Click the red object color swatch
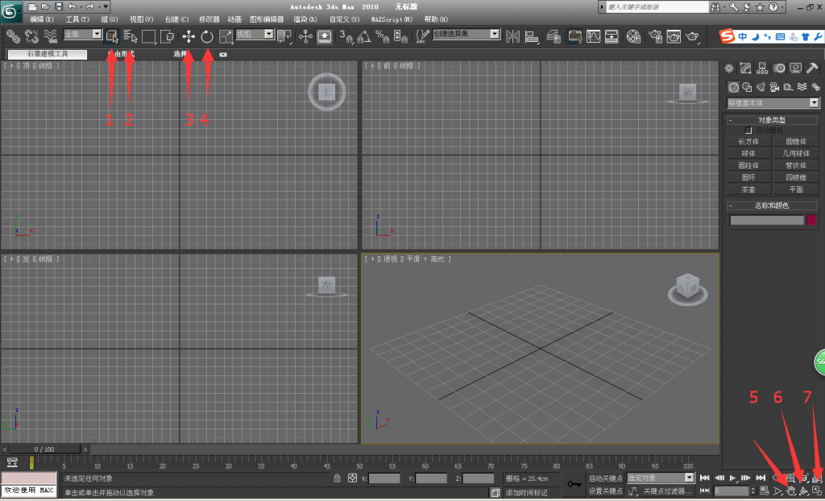This screenshot has width=825, height=501. coord(811,220)
